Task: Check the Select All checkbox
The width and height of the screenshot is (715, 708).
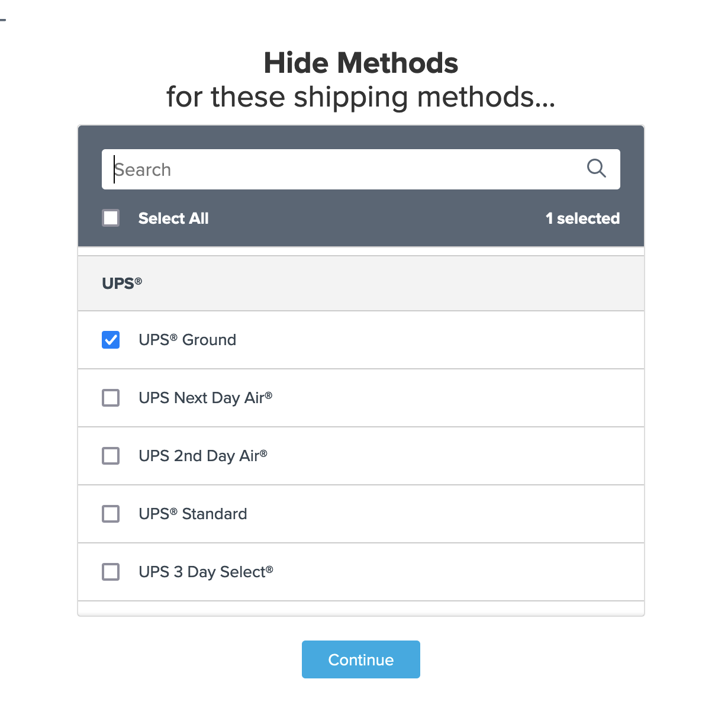Action: [x=111, y=218]
